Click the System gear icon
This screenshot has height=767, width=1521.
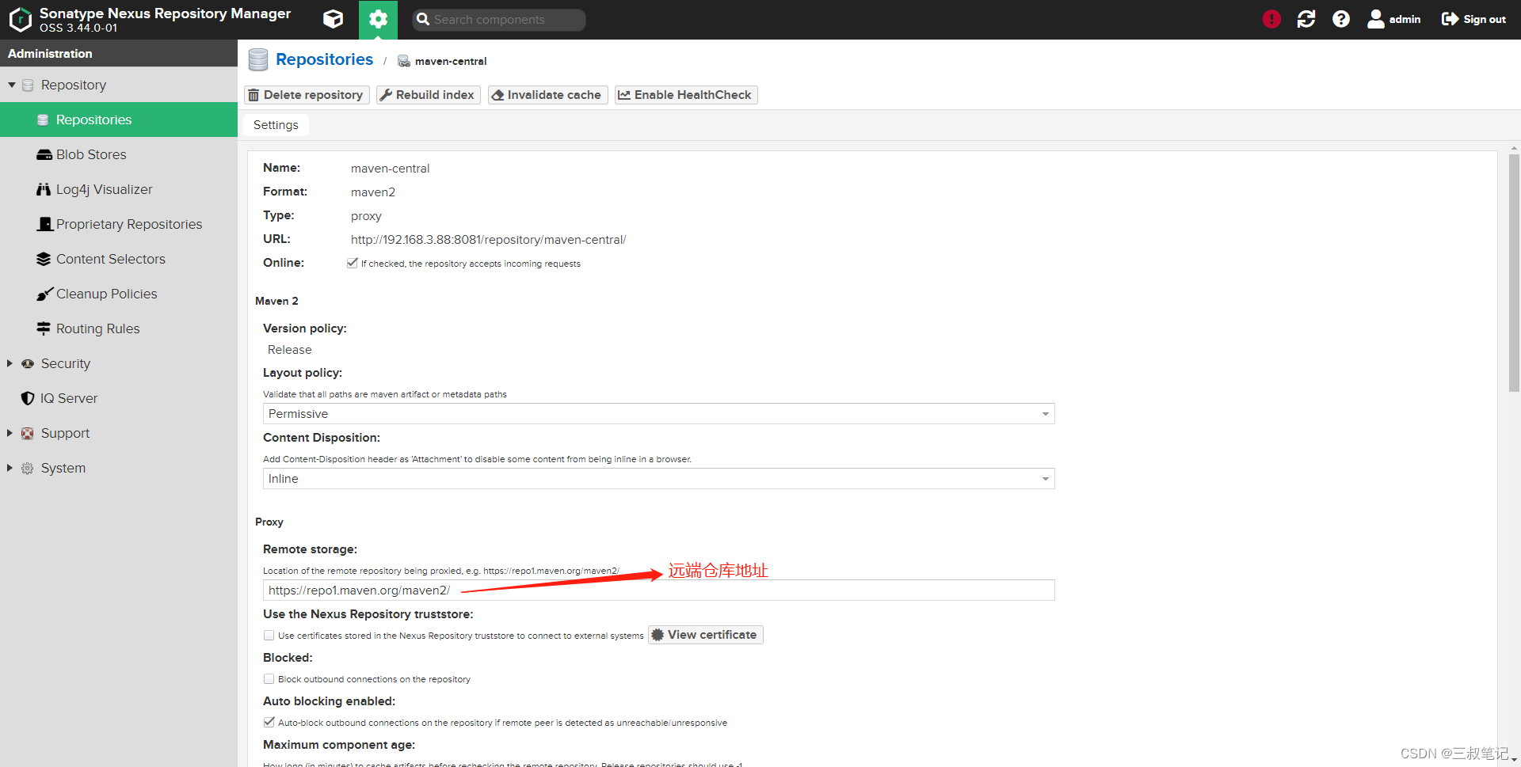[28, 468]
